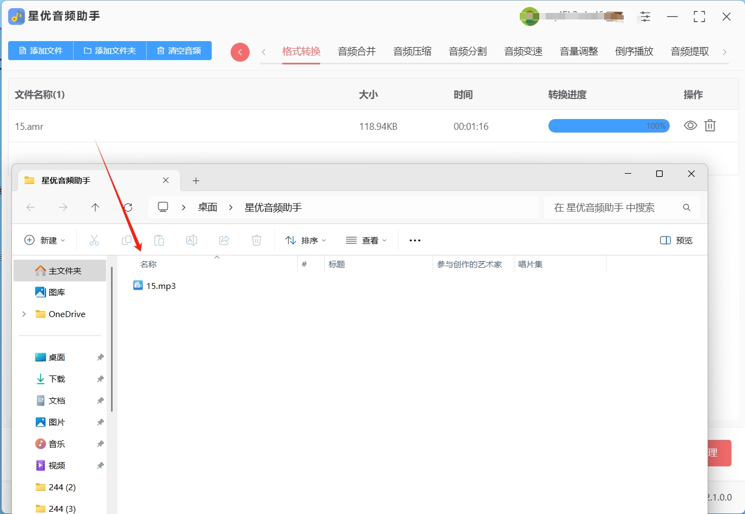Click the 添加文件 button

(41, 50)
